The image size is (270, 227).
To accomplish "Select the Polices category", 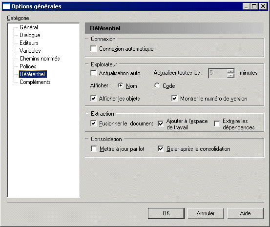I will pyautogui.click(x=28, y=66).
